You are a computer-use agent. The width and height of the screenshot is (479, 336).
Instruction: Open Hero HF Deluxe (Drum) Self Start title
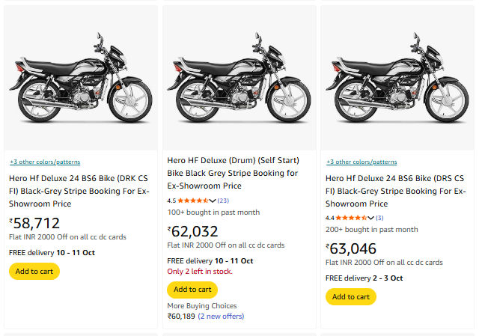click(233, 173)
